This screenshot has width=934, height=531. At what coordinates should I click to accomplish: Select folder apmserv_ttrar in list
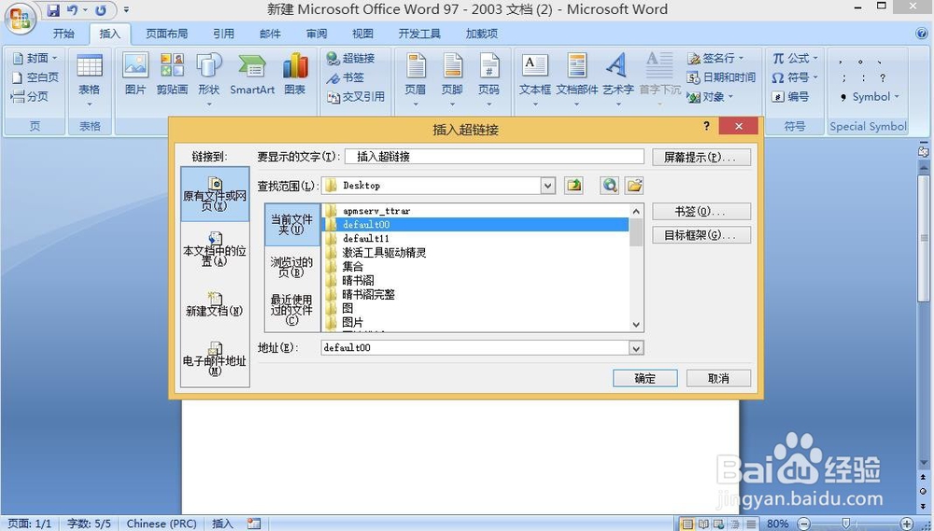475,211
